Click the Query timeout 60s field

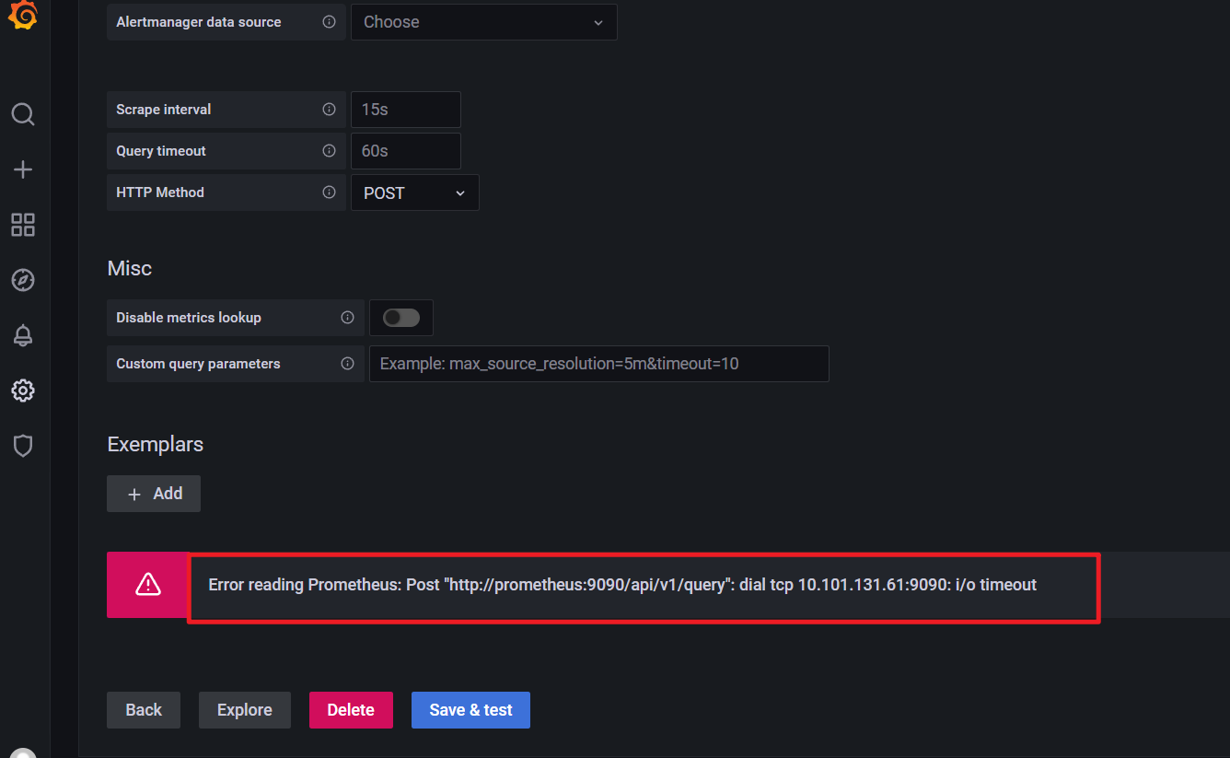pos(406,151)
